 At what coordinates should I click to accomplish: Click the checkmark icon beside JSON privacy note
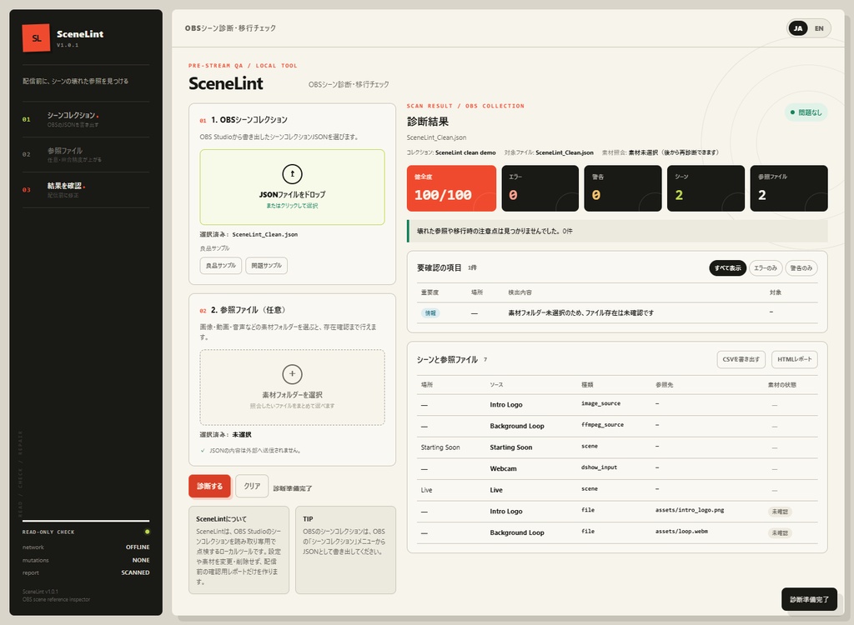click(203, 450)
